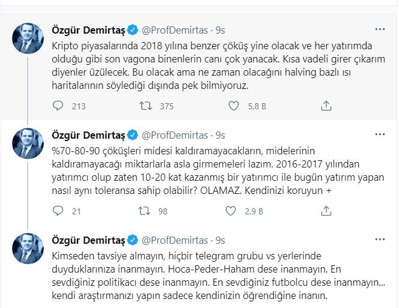The width and height of the screenshot is (399, 308).
Task: Open @ProfDemirtas handle on second tweet
Action: click(x=175, y=134)
